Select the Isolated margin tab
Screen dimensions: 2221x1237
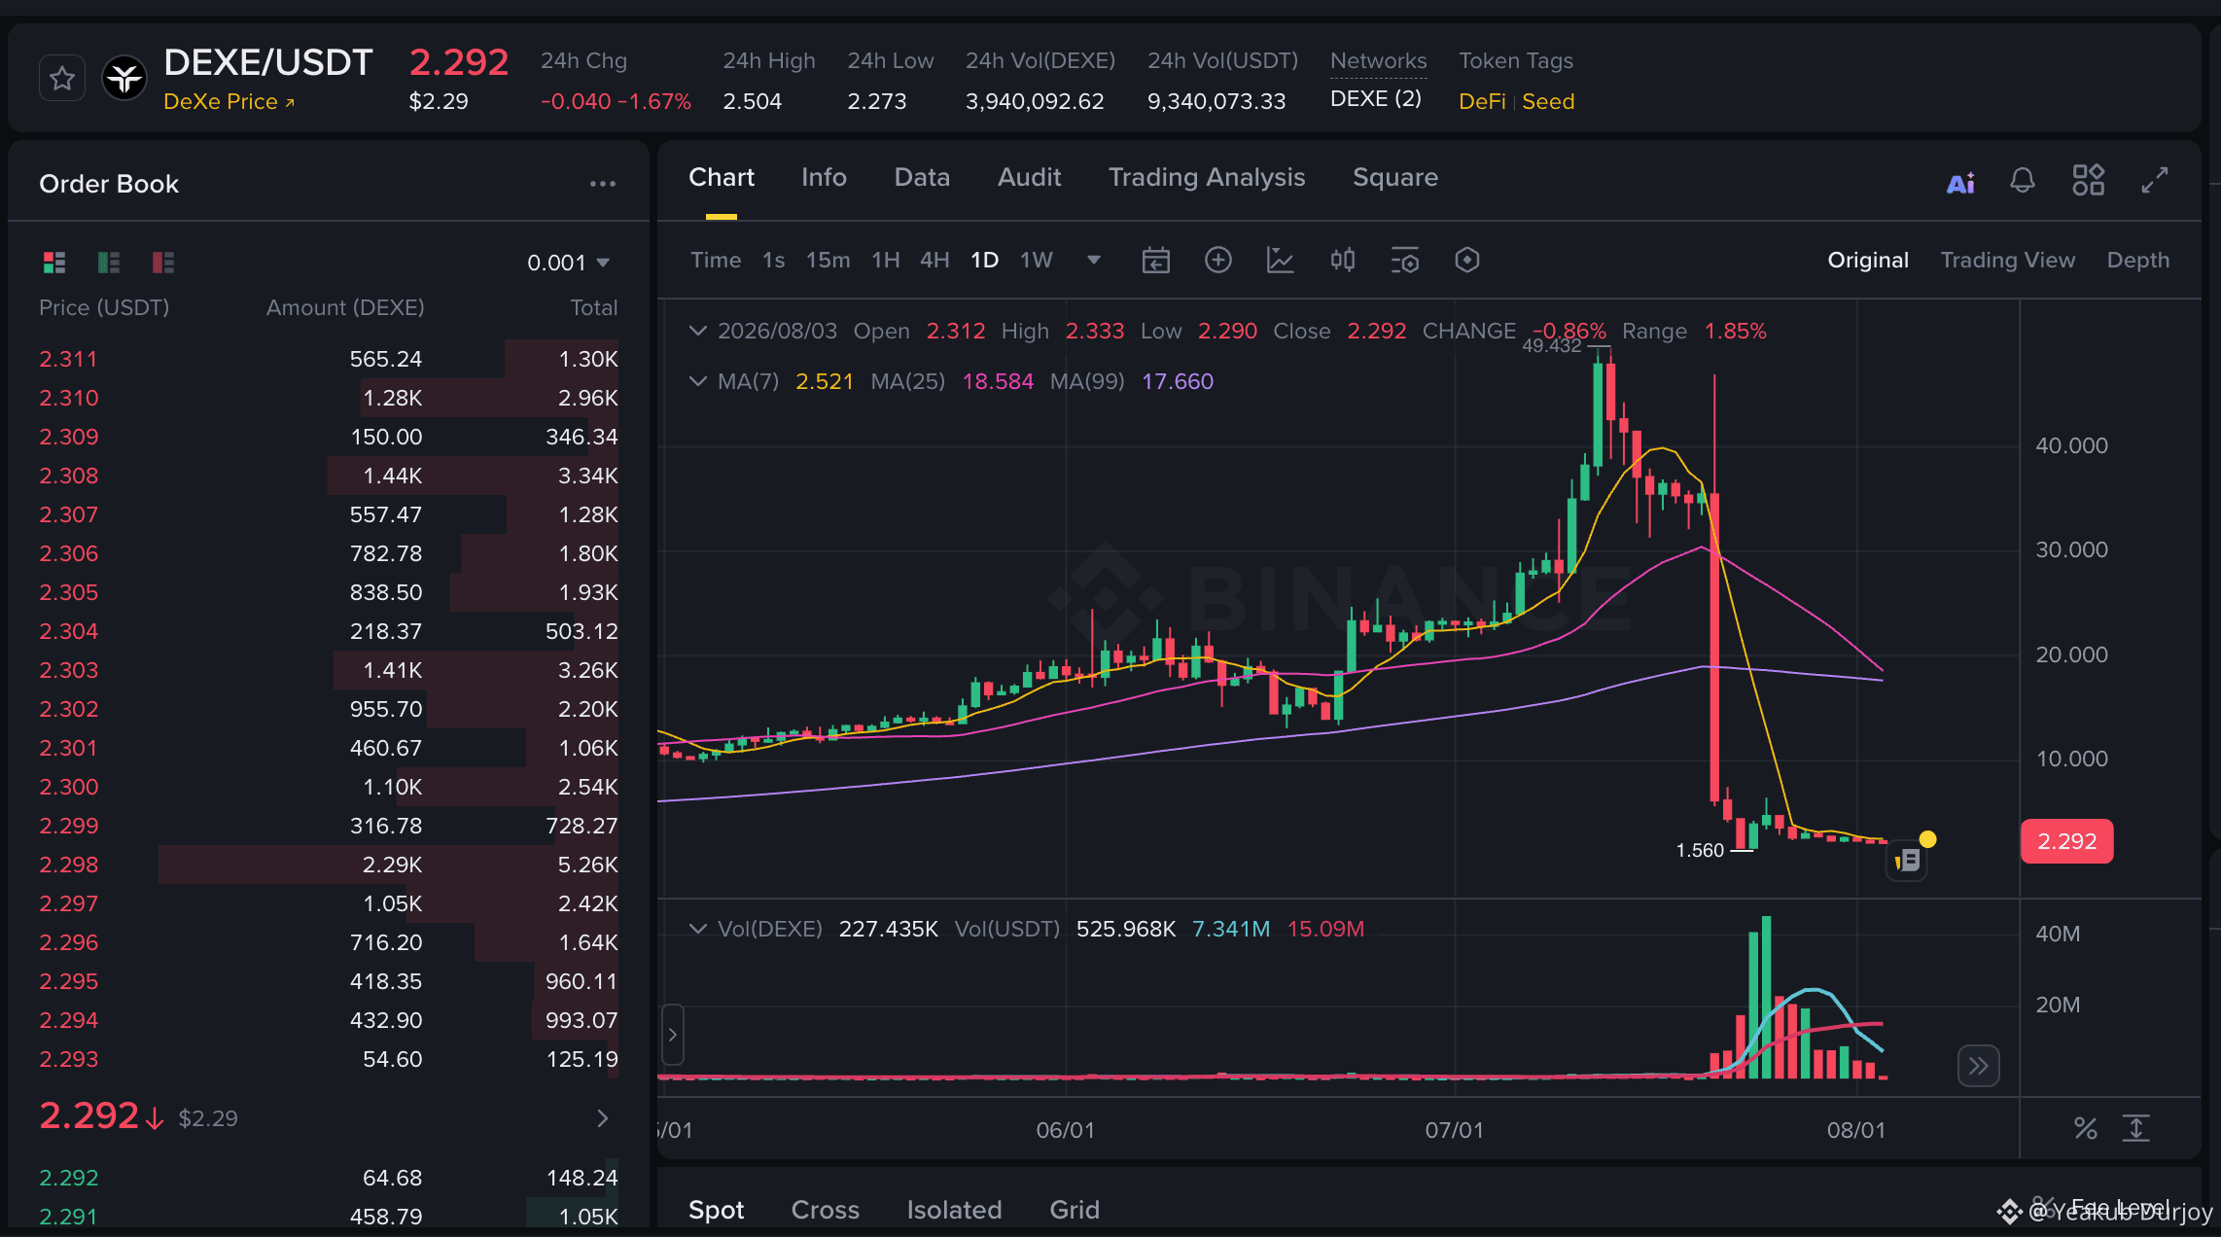[954, 1210]
